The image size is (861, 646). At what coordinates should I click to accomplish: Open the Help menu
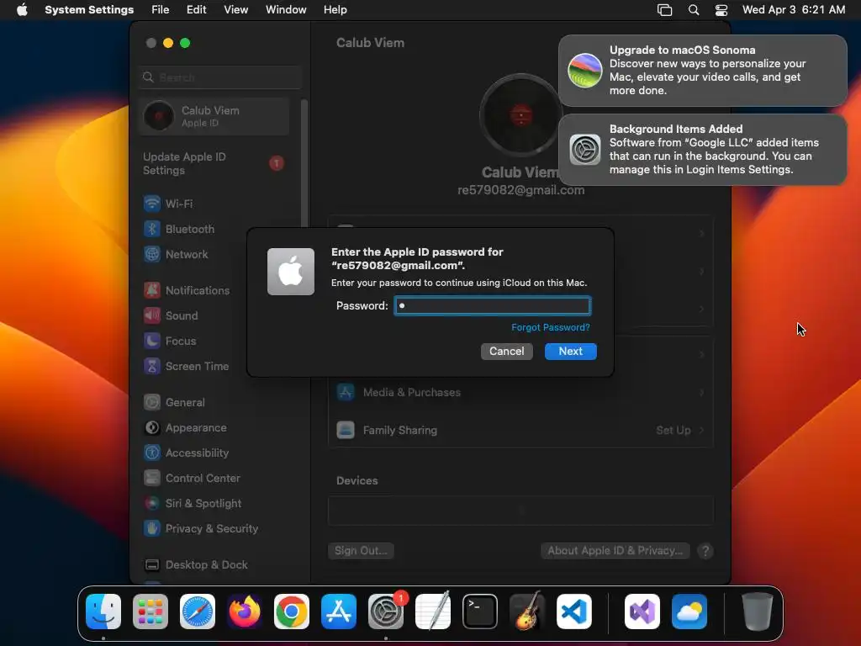click(x=335, y=10)
